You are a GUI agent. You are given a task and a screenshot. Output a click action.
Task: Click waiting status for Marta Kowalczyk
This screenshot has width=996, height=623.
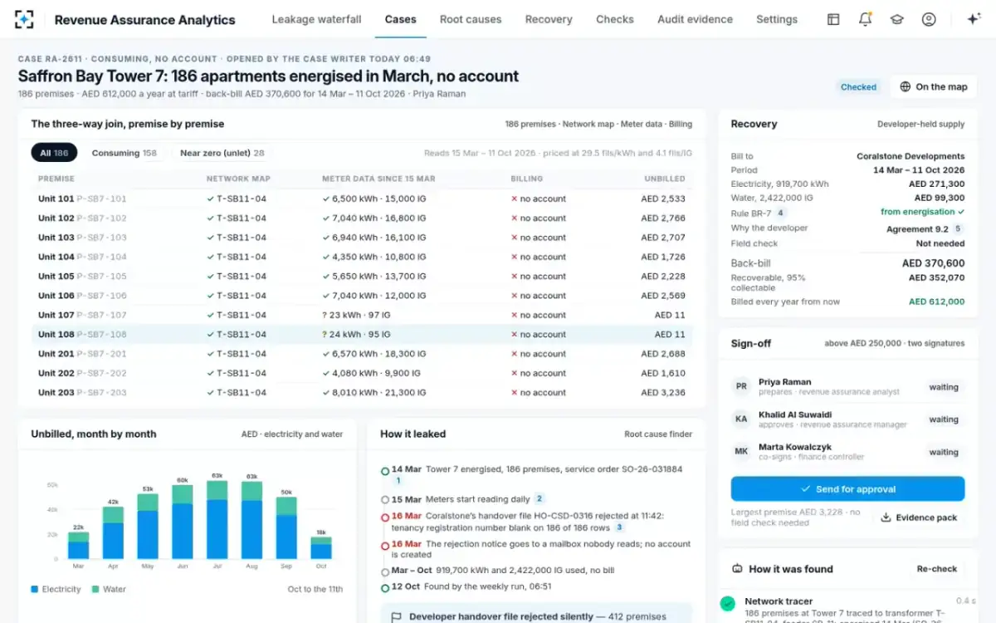point(944,452)
